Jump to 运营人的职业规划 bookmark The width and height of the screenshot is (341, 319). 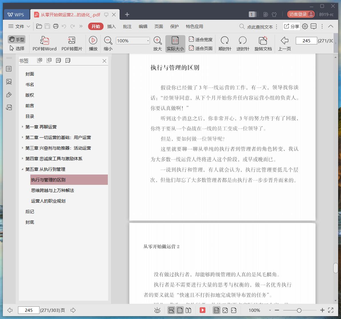tap(48, 201)
